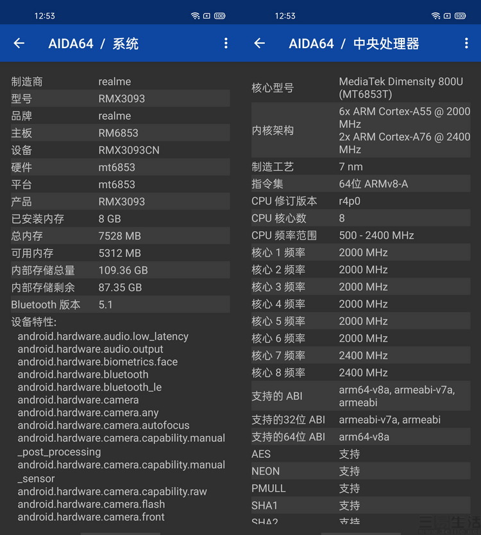Tap the left screen's Wi-Fi status icon
The height and width of the screenshot is (535, 481).
(x=195, y=15)
